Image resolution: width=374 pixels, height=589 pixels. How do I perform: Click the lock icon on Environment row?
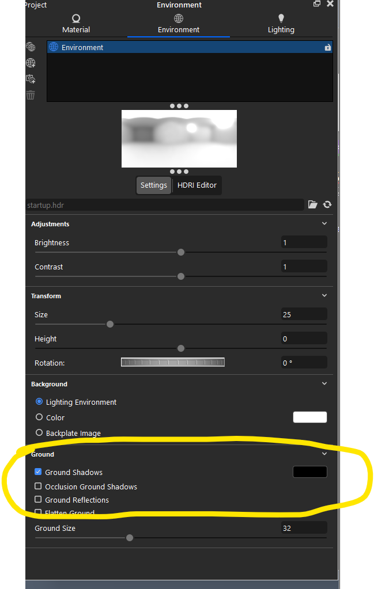(328, 47)
